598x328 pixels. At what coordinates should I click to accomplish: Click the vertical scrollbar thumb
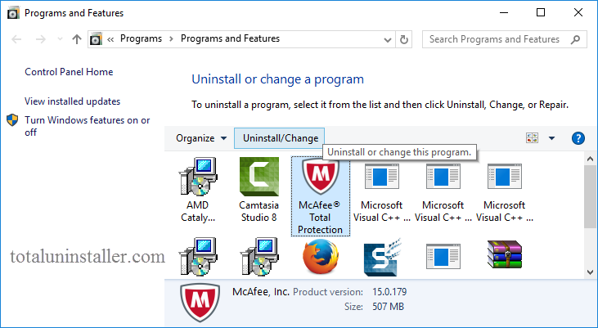pos(591,197)
